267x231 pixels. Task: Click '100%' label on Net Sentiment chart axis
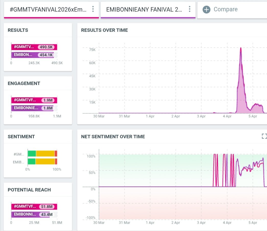click(x=91, y=156)
